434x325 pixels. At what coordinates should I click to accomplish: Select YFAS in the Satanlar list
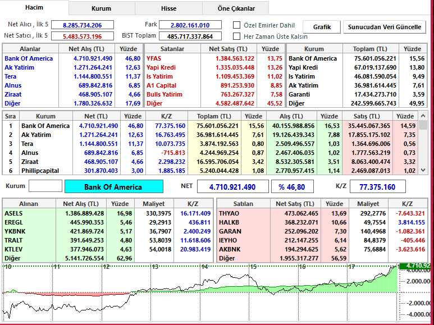click(x=154, y=58)
